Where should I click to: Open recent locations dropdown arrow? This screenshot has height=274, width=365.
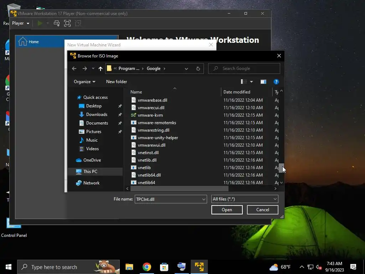[93, 68]
